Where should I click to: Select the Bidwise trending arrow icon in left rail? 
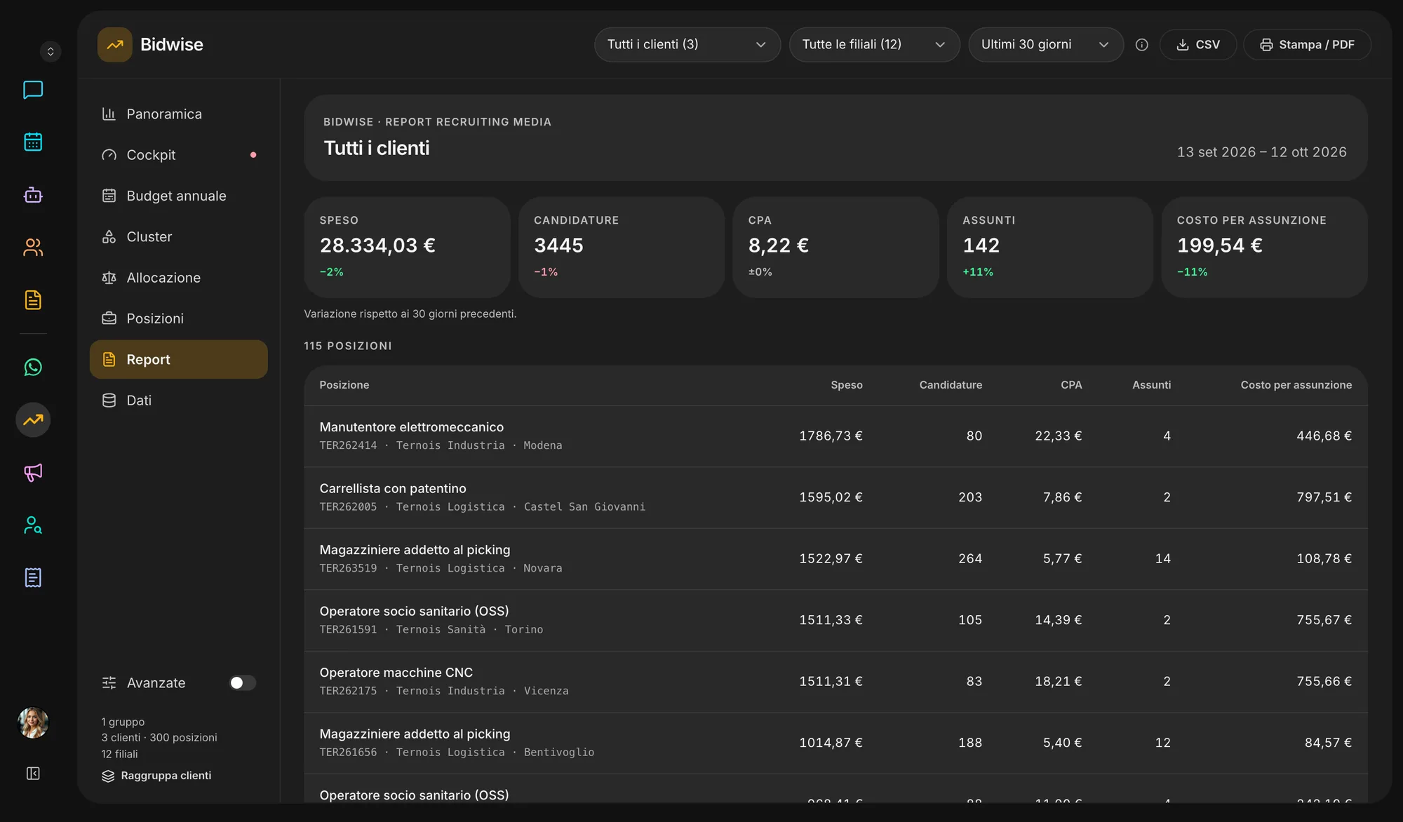coord(33,420)
